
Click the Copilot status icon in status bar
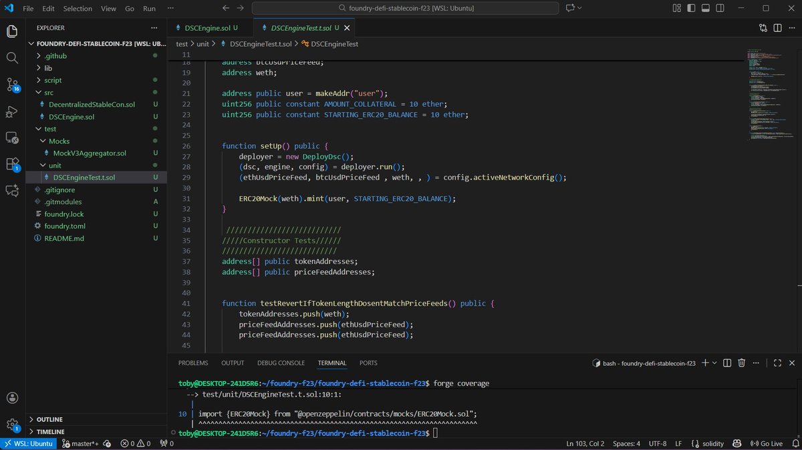[737, 443]
